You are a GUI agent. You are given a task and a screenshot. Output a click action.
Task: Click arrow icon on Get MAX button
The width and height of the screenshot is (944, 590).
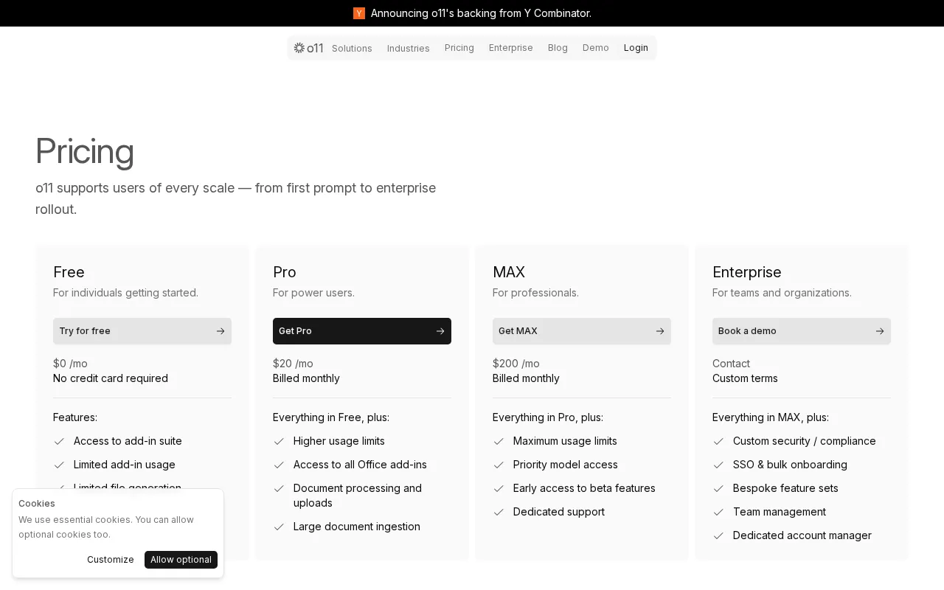coord(660,331)
